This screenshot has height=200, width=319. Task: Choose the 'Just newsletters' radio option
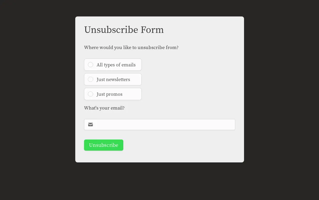click(90, 79)
